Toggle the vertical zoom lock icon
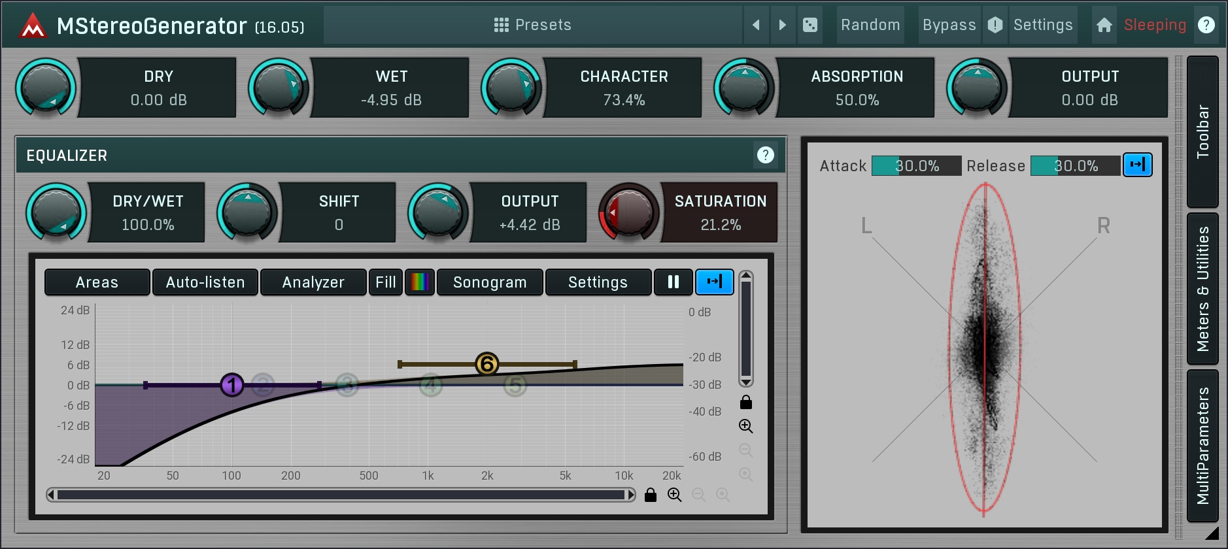Image resolution: width=1228 pixels, height=549 pixels. (x=746, y=402)
